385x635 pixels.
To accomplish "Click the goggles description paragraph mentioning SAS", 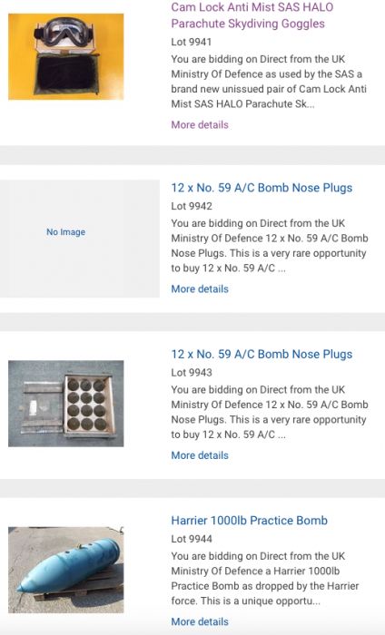I will (269, 82).
